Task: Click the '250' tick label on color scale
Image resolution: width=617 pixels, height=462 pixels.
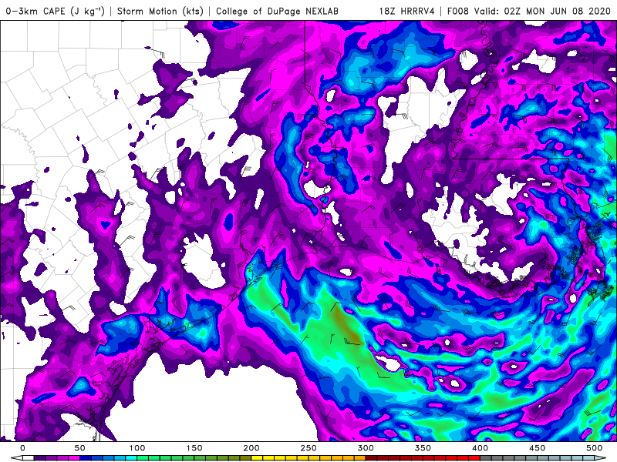Action: [308, 448]
